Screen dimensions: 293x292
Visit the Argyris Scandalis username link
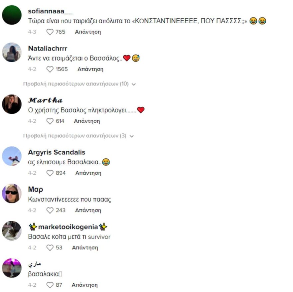point(57,152)
